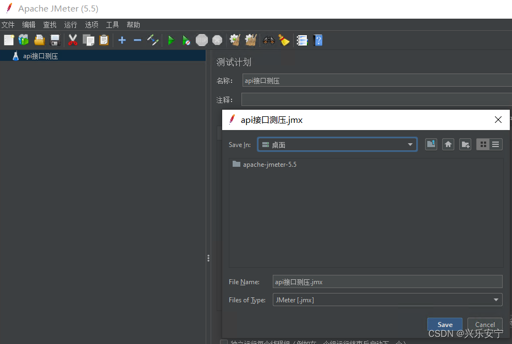The height and width of the screenshot is (344, 512).
Task: Open the 帮助 menu
Action: pyautogui.click(x=133, y=25)
